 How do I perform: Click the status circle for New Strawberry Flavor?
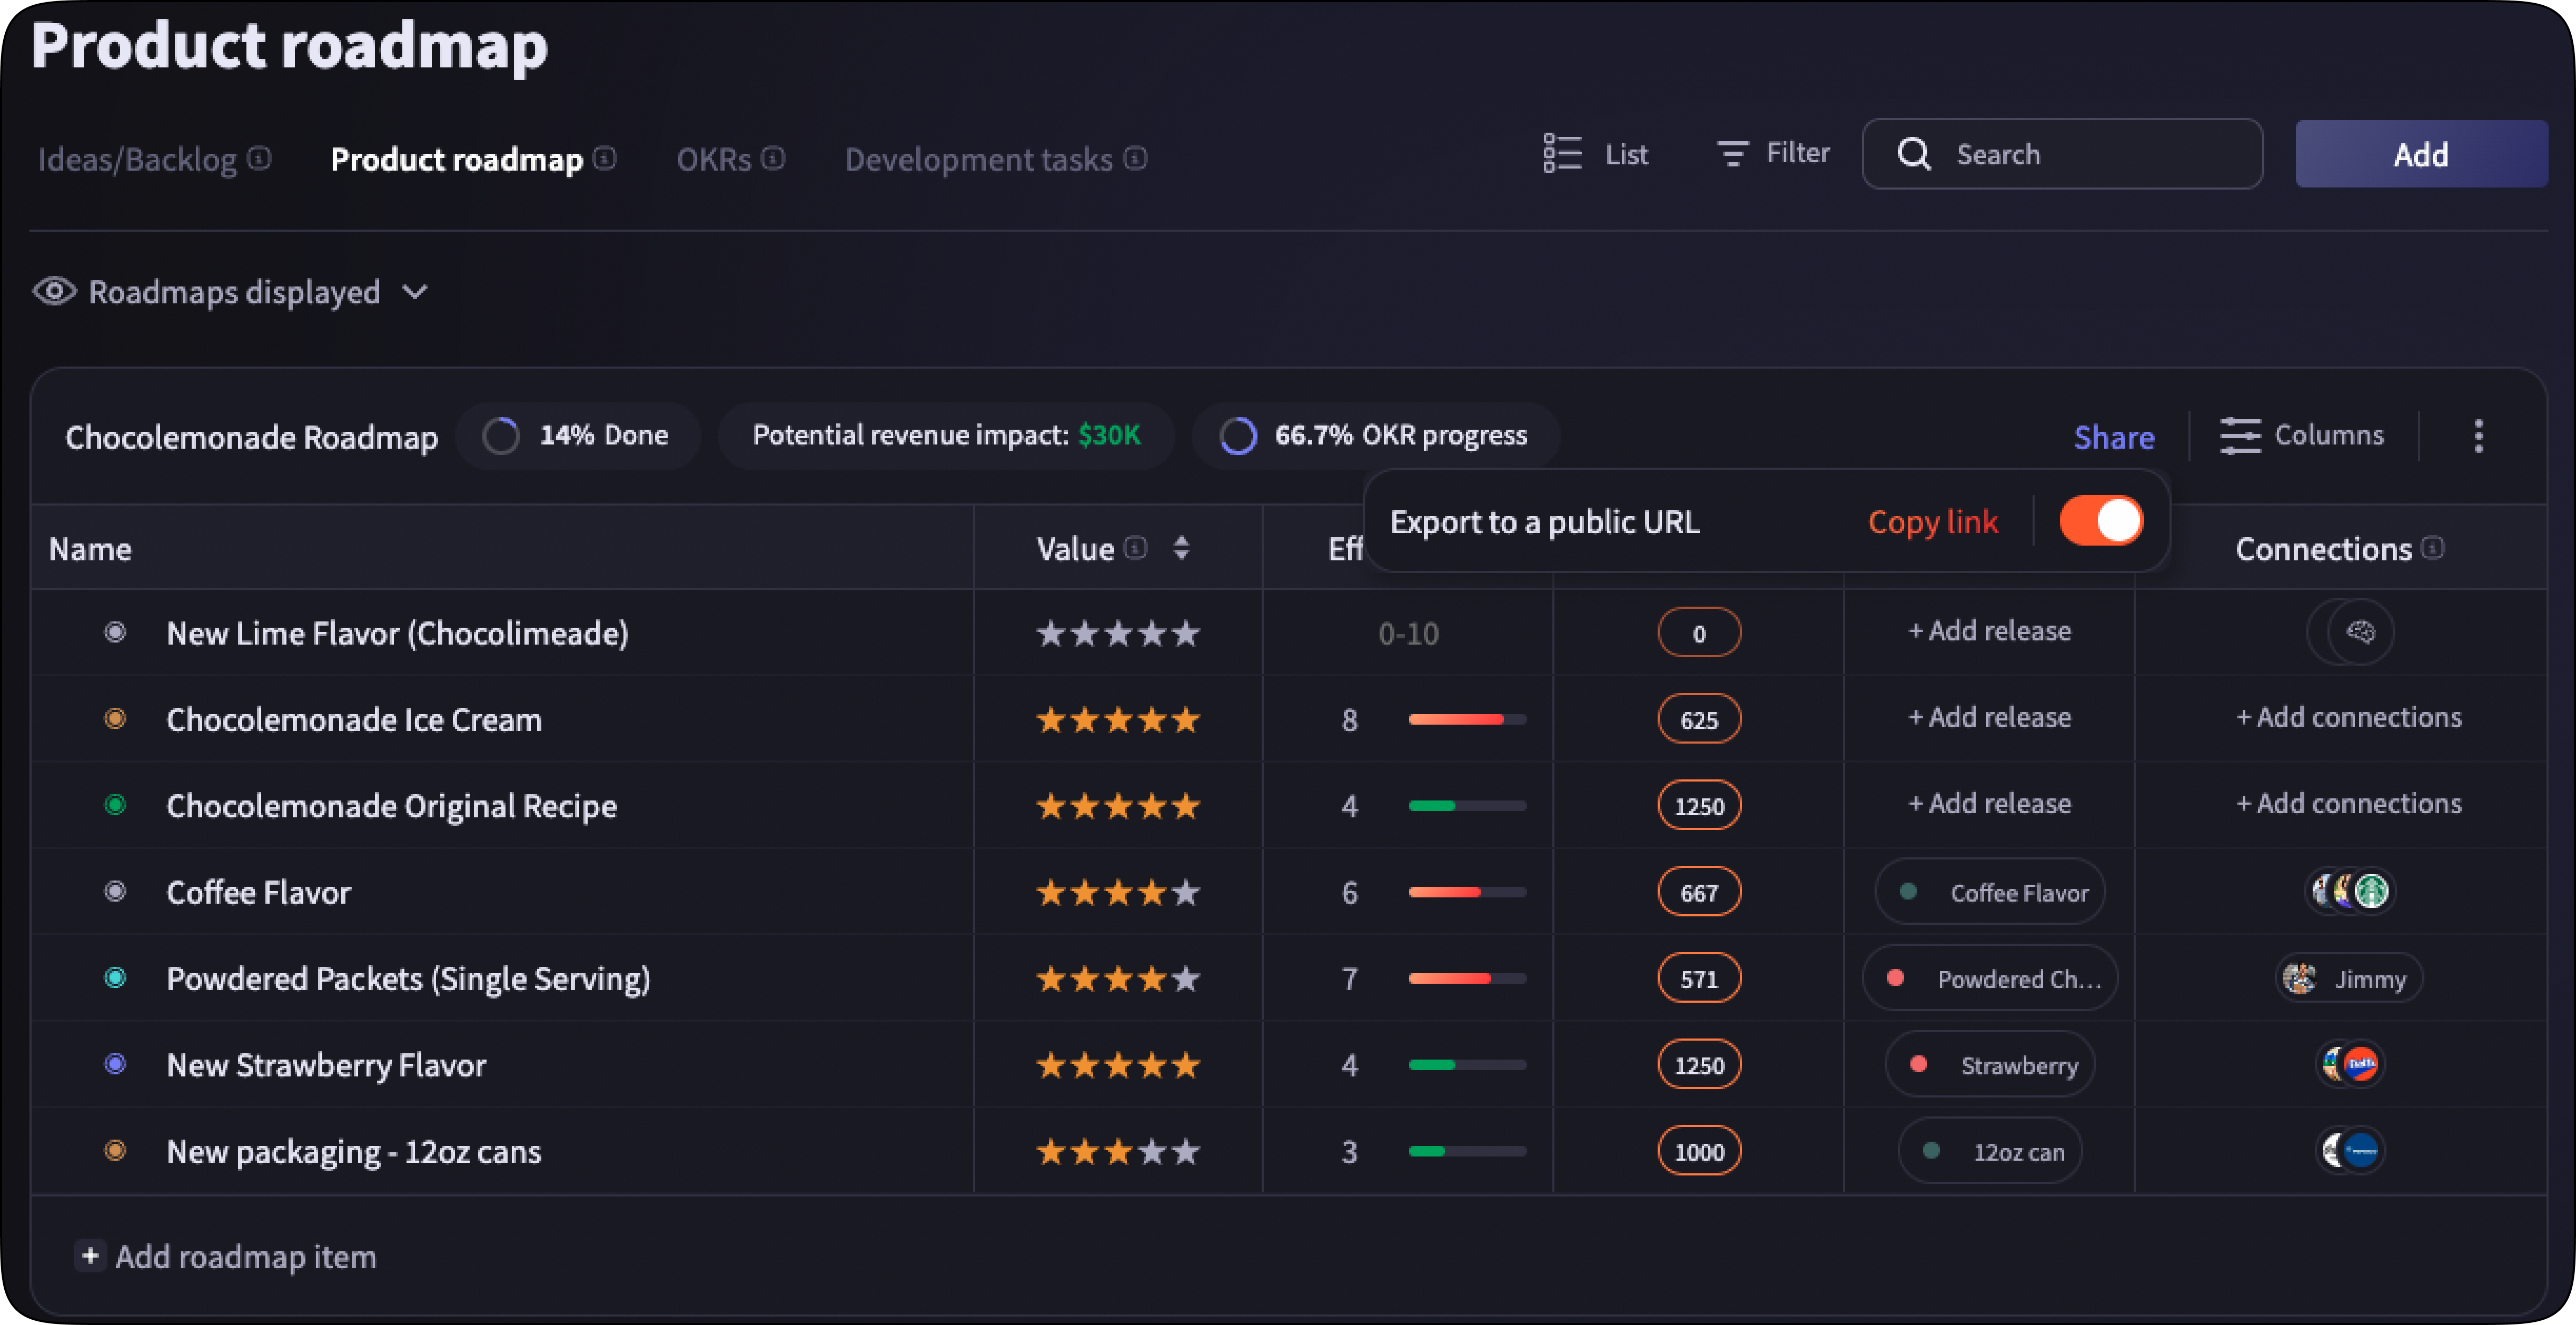tap(116, 1064)
